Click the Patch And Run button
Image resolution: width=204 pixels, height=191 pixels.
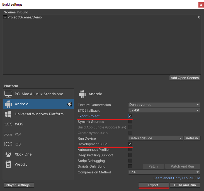click(183, 166)
